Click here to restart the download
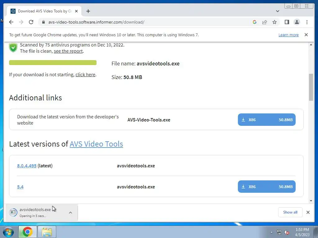The width and height of the screenshot is (318, 238). click(x=85, y=75)
